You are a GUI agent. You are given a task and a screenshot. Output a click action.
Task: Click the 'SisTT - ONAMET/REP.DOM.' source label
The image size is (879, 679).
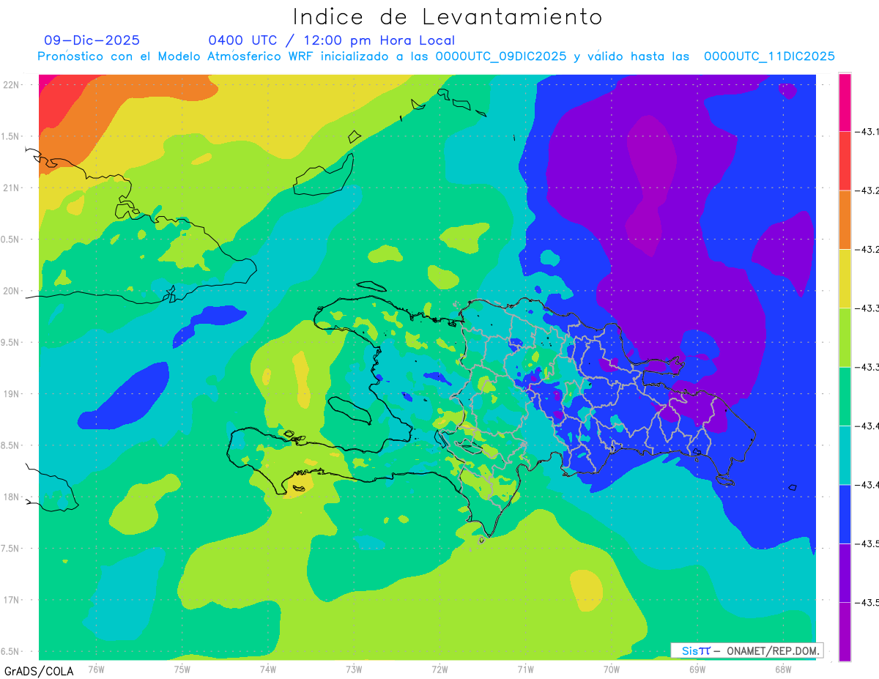[747, 650]
